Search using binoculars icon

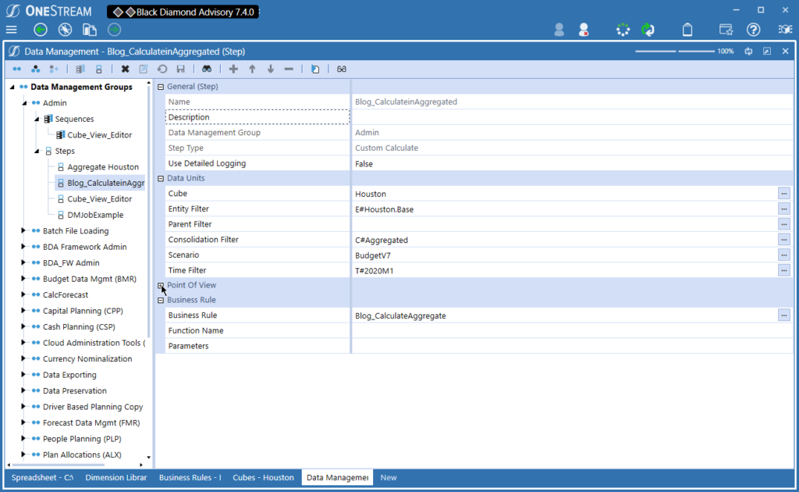point(206,69)
